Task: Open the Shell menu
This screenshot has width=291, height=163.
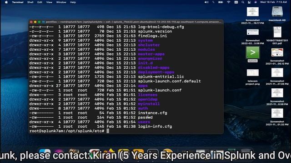Action: 30,2
